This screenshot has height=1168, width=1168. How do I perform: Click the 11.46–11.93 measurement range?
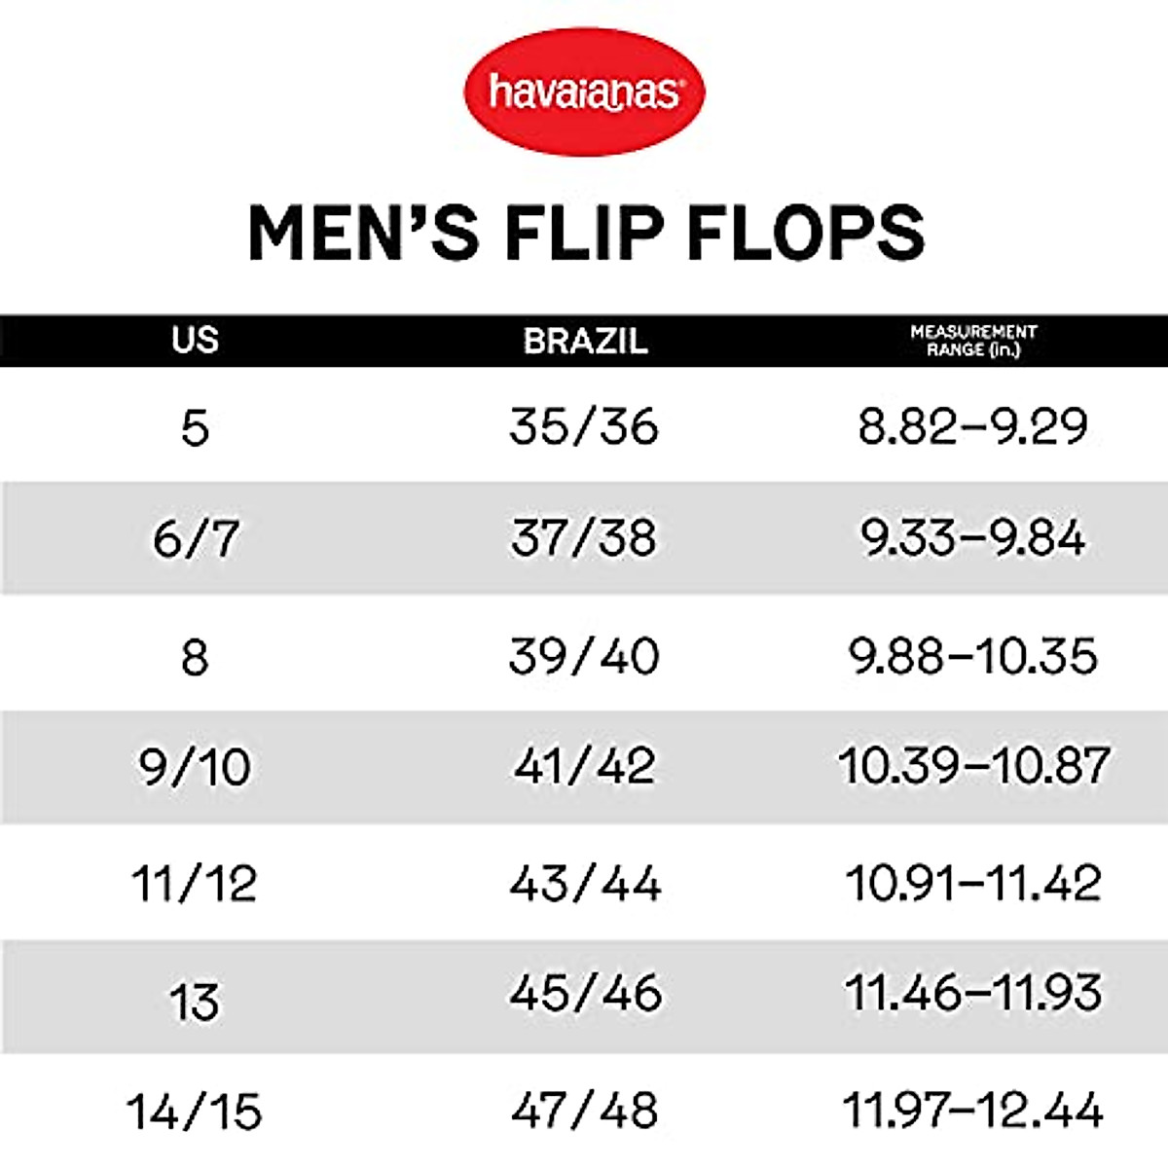pos(973,994)
